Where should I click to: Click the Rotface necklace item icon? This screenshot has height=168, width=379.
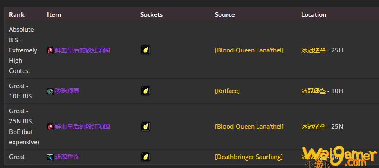click(50, 91)
